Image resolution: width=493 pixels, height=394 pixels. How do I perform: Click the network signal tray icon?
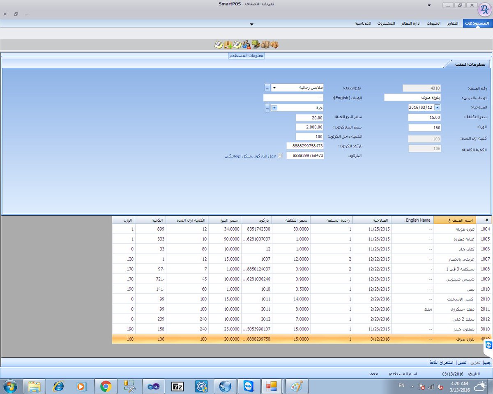(431, 387)
